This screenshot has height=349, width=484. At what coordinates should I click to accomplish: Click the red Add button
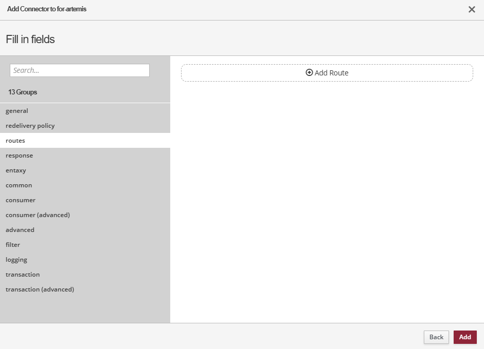point(465,337)
